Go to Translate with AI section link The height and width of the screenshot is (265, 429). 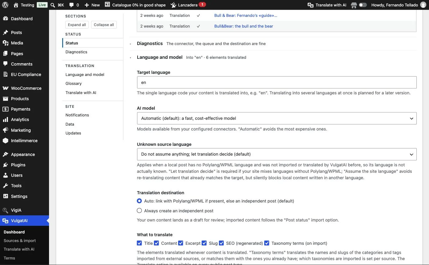[81, 93]
